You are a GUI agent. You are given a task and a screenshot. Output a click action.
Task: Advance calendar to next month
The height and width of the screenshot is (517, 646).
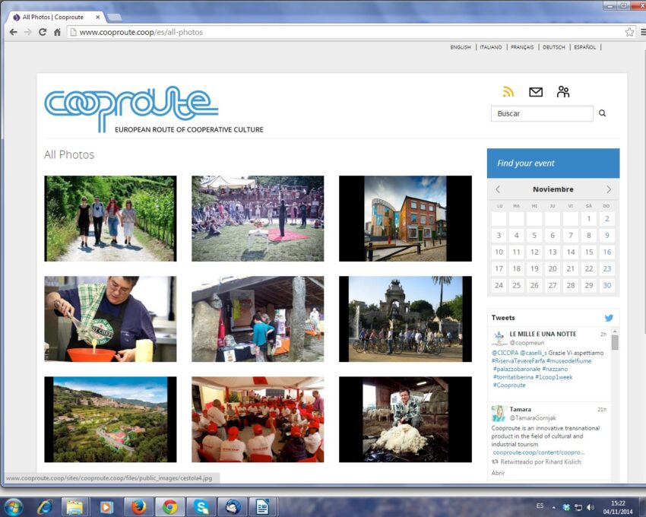609,189
